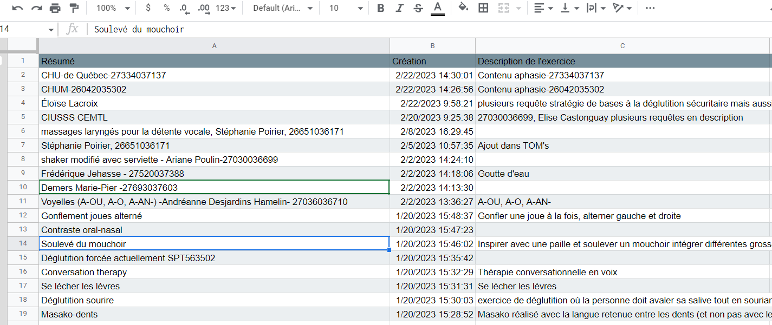Screen dimensions: 772x325
Task: Select column C cell A-OU, A-O, A-AN-
Action: [x=622, y=202]
